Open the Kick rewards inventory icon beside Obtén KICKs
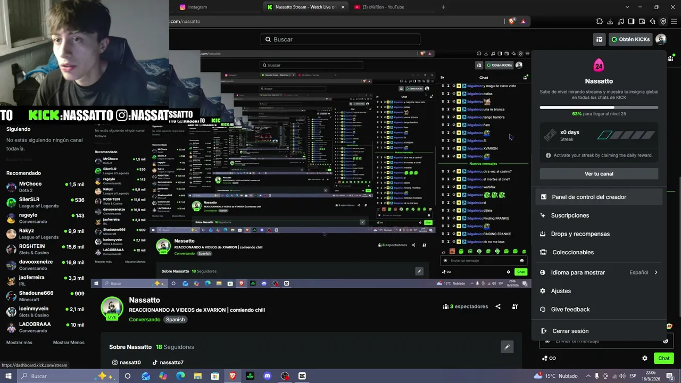This screenshot has width=681, height=383. (599, 39)
